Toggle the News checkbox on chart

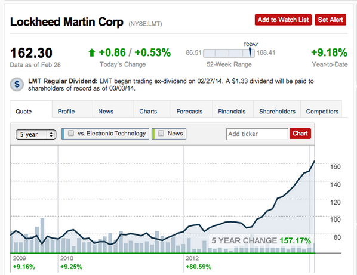click(161, 133)
